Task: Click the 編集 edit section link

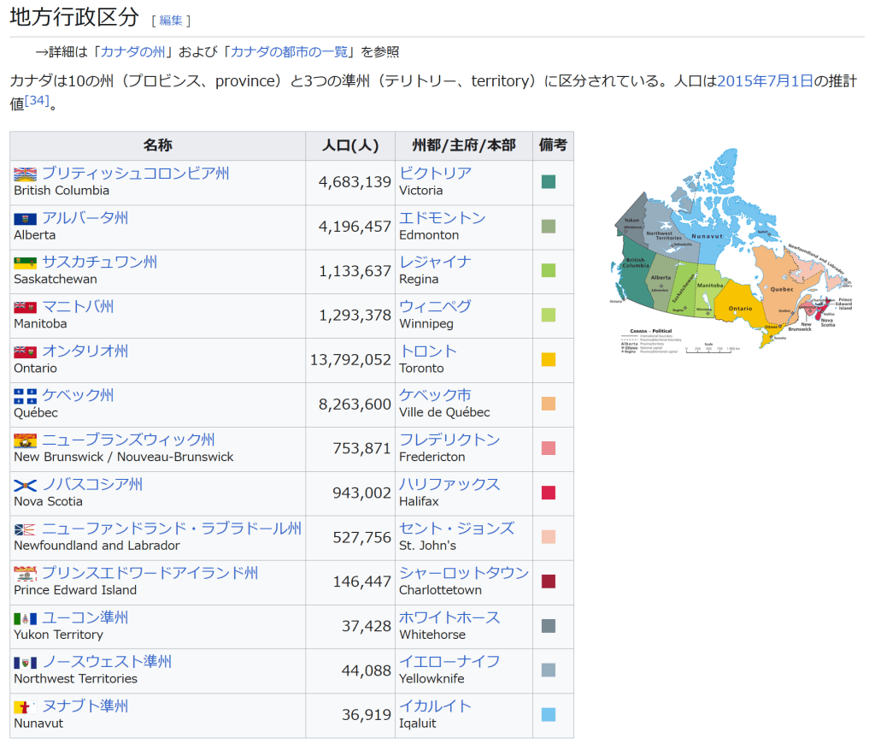Action: point(171,21)
